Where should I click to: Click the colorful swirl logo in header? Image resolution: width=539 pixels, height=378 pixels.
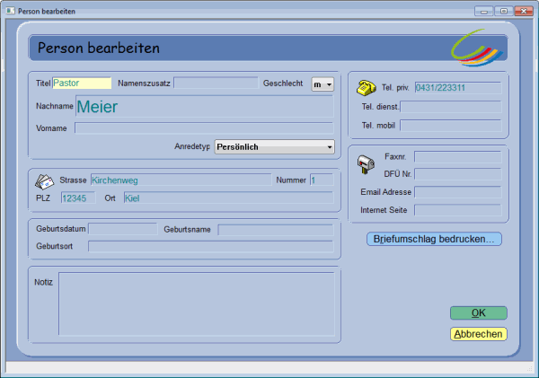coord(477,48)
